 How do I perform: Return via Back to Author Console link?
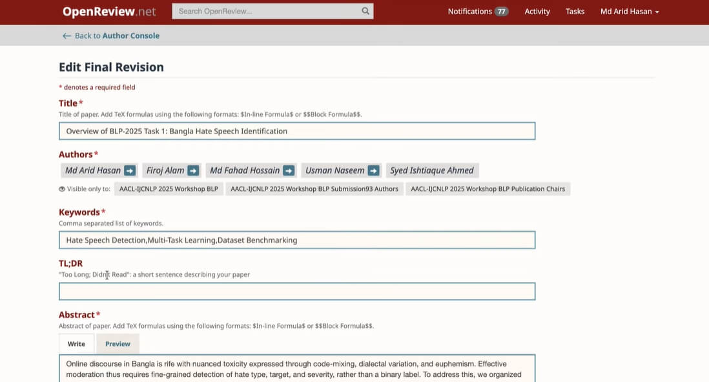(x=117, y=35)
